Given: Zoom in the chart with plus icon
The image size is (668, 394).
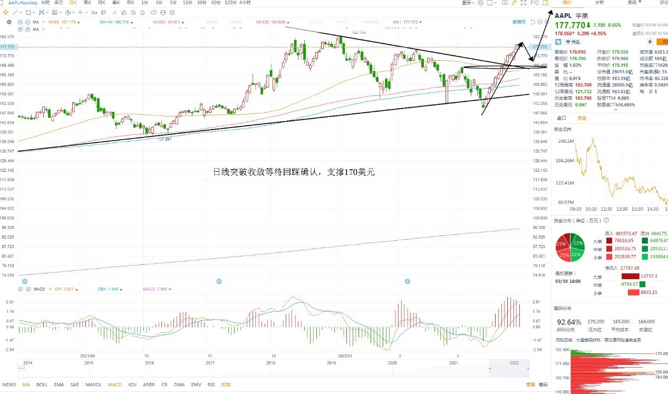Looking at the screenshot, I should (546, 22).
